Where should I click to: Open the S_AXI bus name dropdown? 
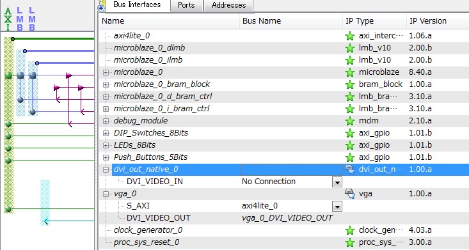point(337,206)
